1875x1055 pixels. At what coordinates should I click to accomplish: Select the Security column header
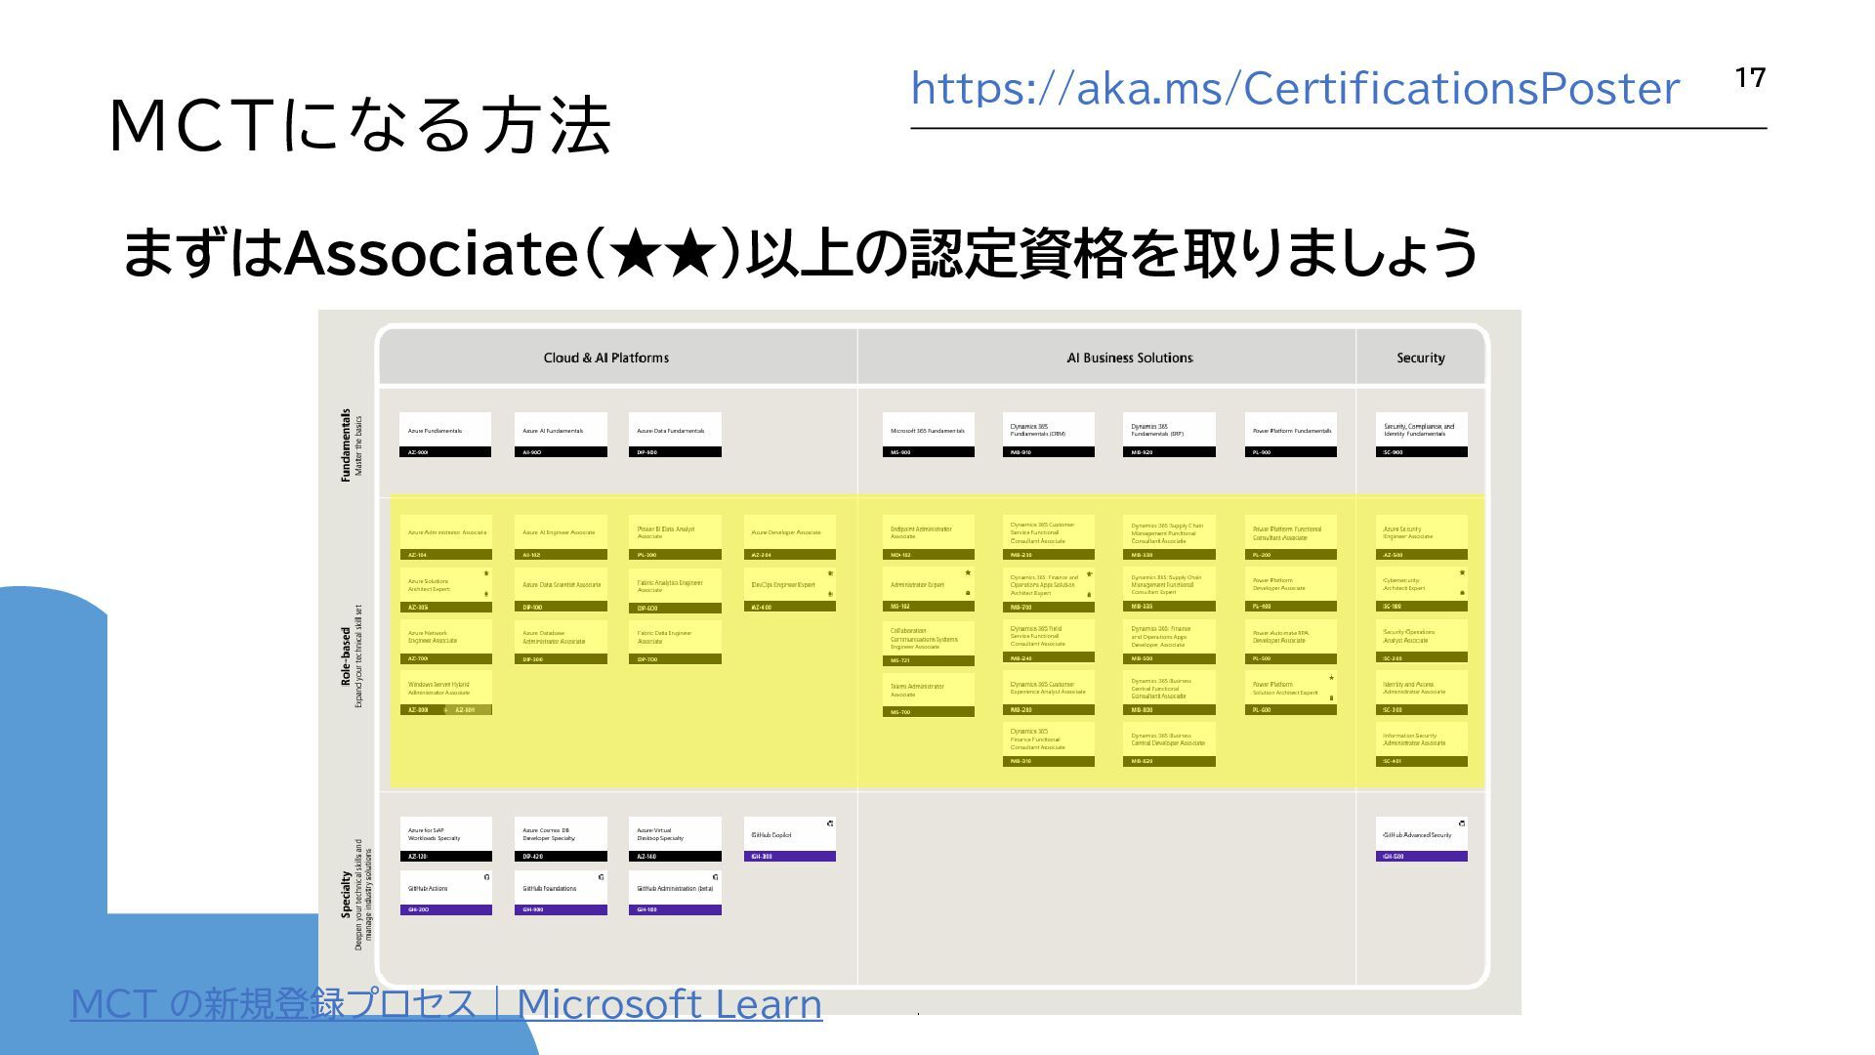pos(1420,359)
